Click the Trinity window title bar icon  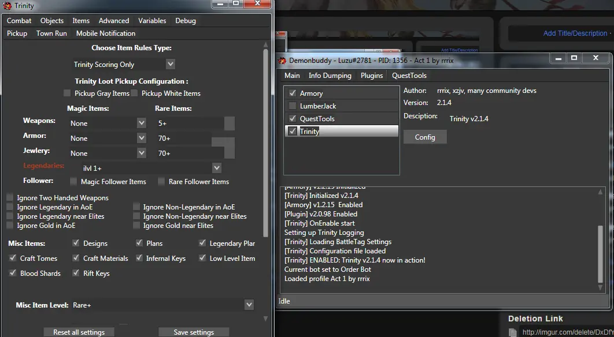click(x=8, y=6)
